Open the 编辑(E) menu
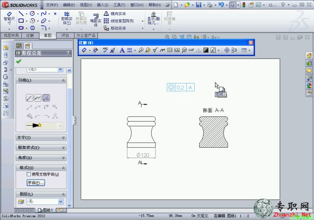This screenshot has width=314, height=220. tap(69, 5)
